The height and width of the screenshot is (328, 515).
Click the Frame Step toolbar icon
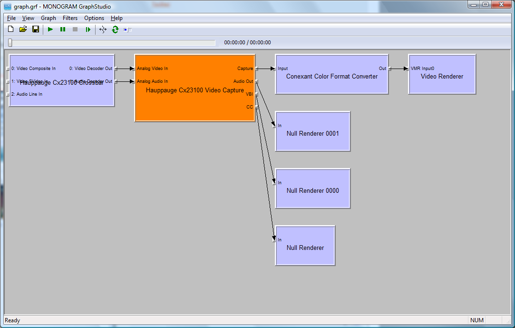click(x=87, y=30)
